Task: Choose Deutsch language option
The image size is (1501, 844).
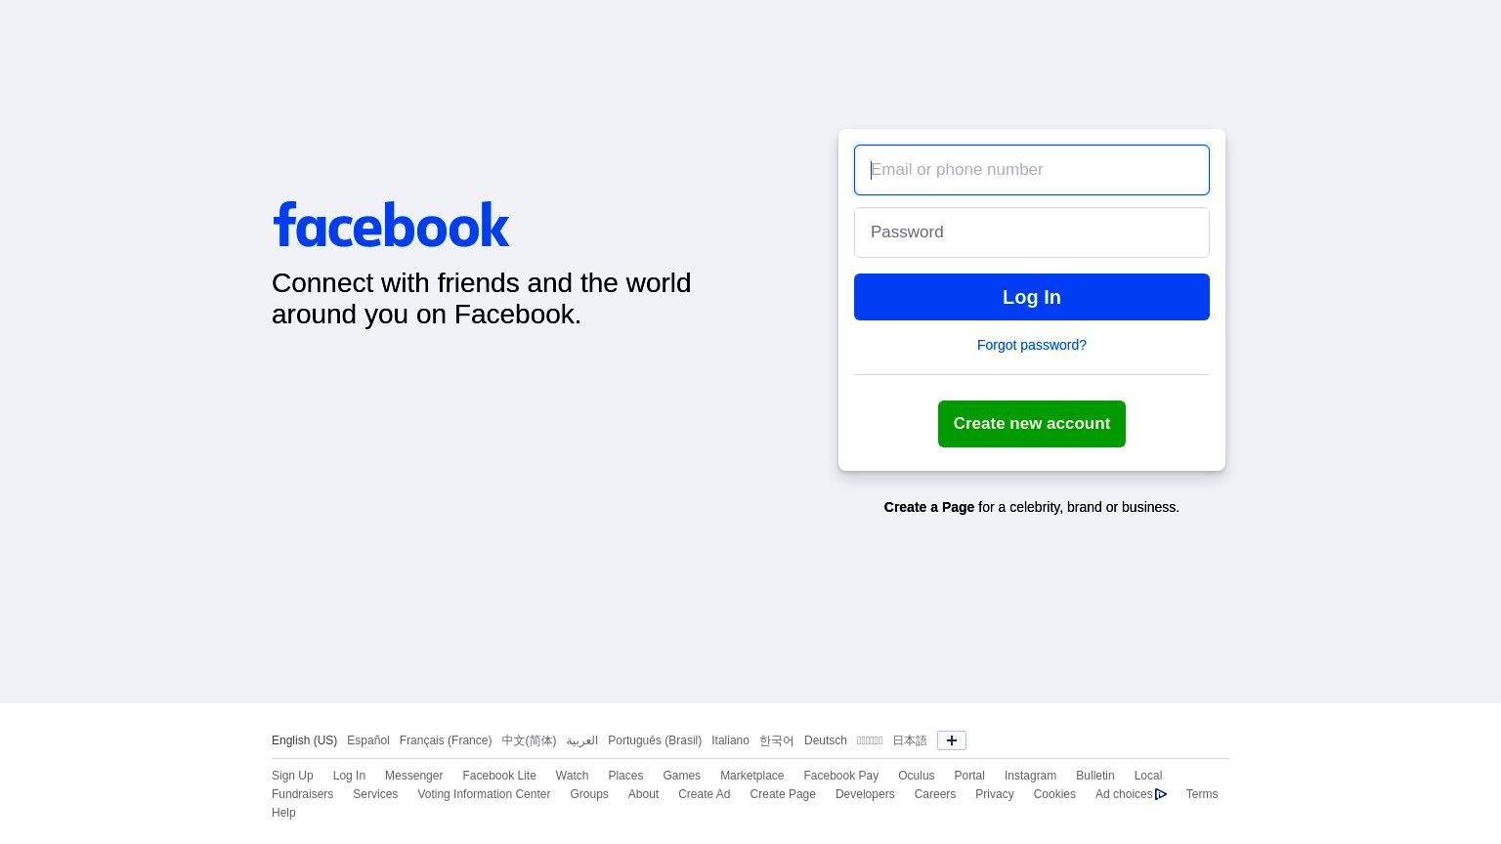Action: (x=826, y=740)
